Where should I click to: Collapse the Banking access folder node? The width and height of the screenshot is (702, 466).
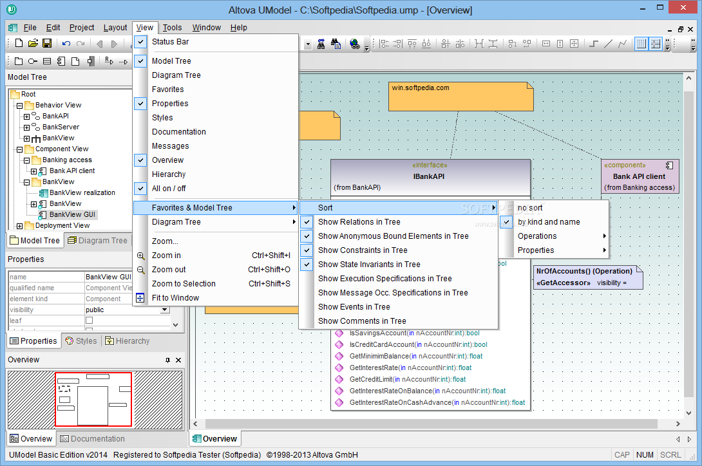tap(27, 160)
